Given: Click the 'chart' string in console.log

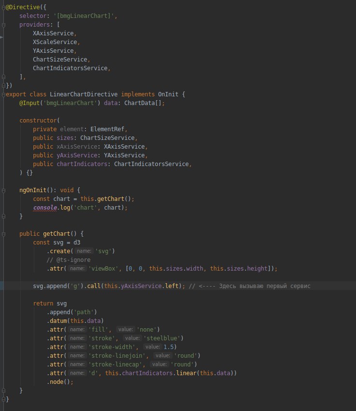Looking at the screenshot, I should point(86,208).
